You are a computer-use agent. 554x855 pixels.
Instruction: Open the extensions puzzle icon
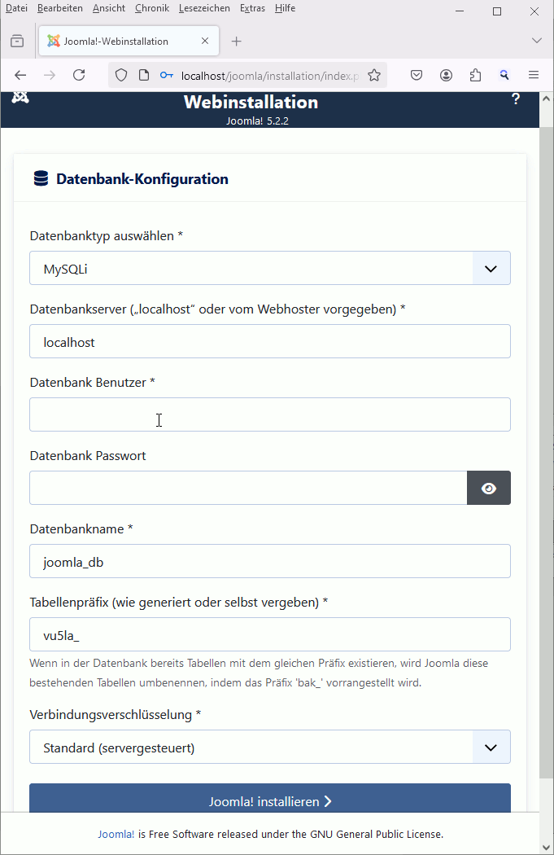[x=475, y=75]
